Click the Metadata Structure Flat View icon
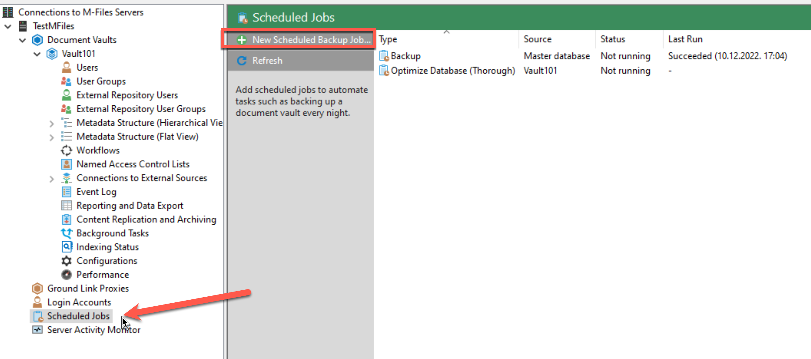 click(66, 136)
